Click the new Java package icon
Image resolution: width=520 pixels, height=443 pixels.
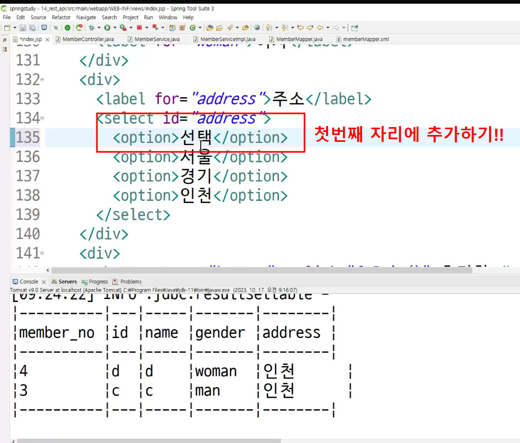coord(182,28)
